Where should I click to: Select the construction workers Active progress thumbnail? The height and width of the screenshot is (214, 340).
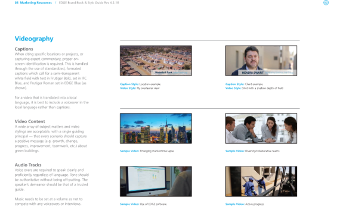pos(261,181)
